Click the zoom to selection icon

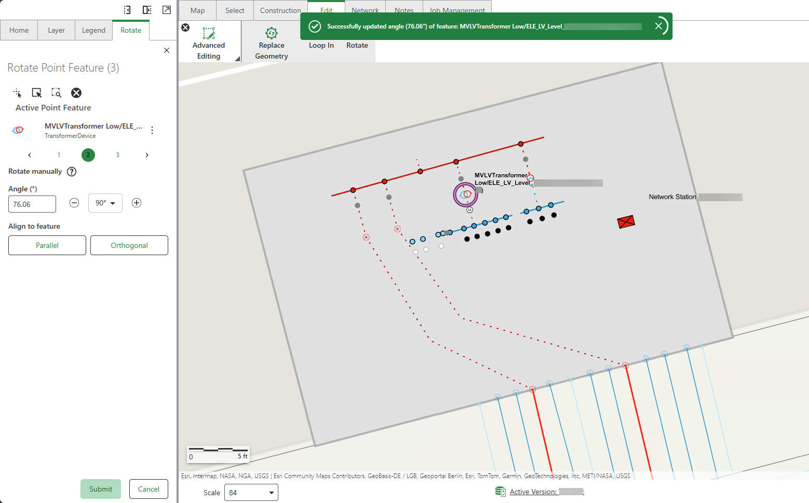pos(57,93)
